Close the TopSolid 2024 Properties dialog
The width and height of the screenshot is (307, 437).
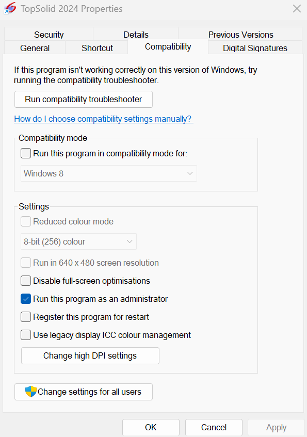coord(297,8)
